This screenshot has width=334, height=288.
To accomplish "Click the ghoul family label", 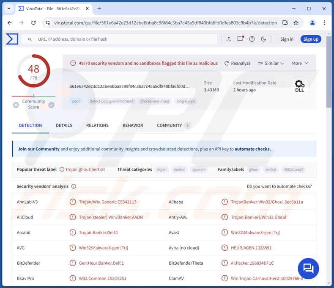I will tap(253, 169).
